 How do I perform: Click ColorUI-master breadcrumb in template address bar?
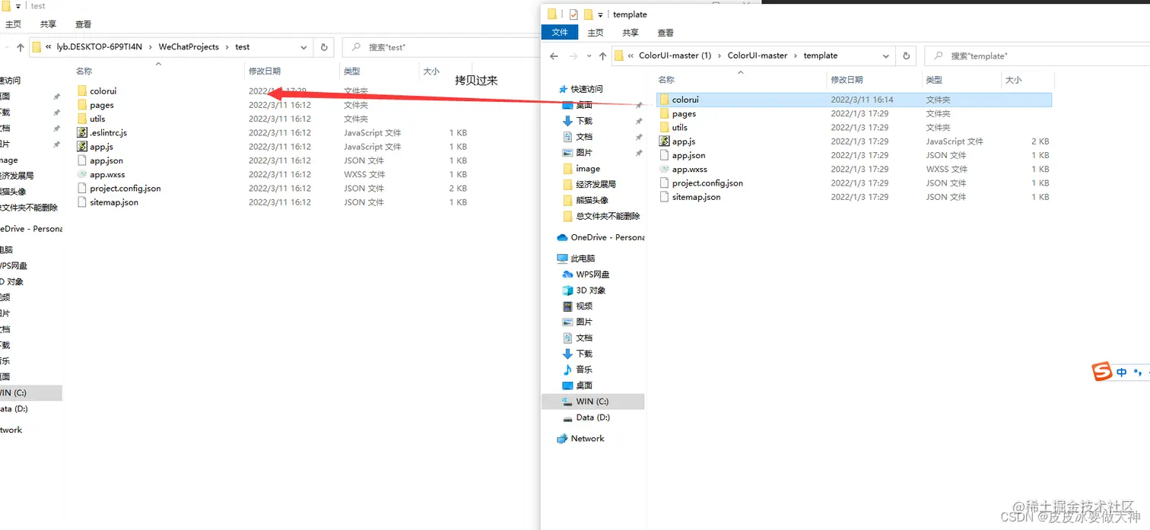758,56
